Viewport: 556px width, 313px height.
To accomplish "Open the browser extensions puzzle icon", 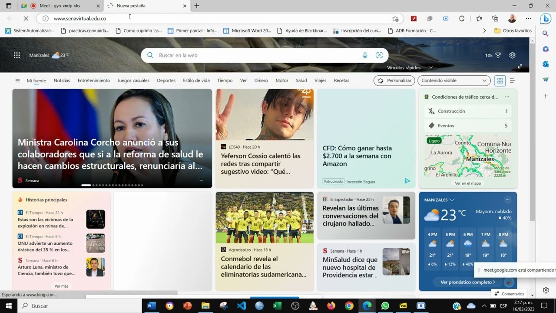I will tap(462, 19).
